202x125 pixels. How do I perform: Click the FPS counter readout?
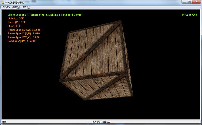[x=189, y=15]
